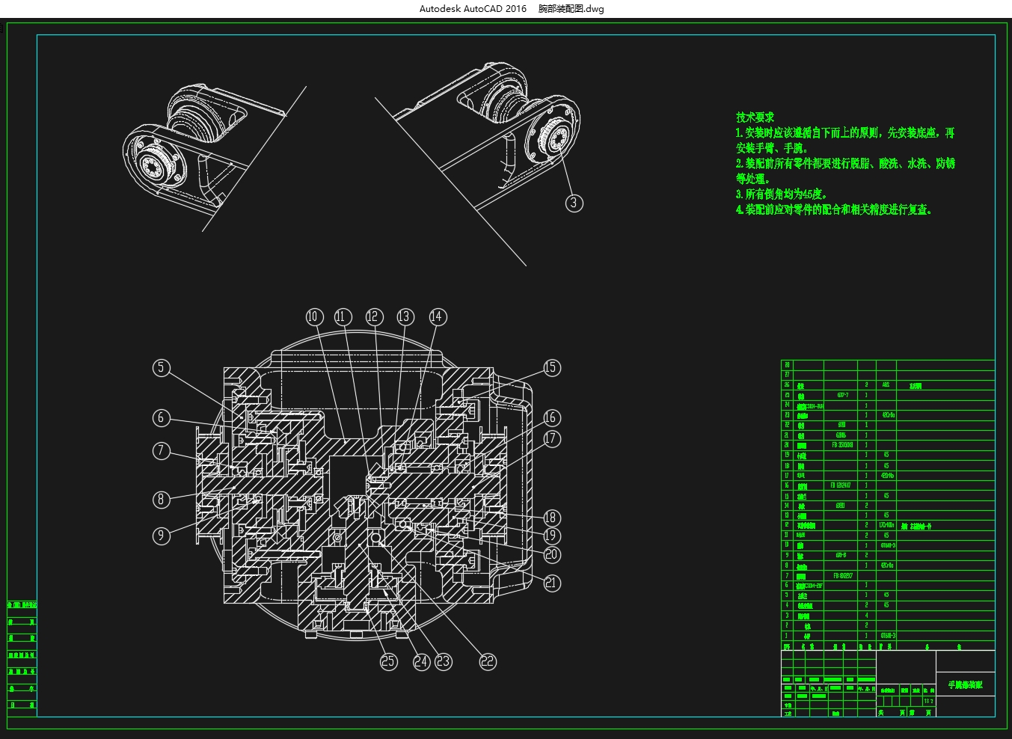Select the balloon labeled 14

[438, 316]
